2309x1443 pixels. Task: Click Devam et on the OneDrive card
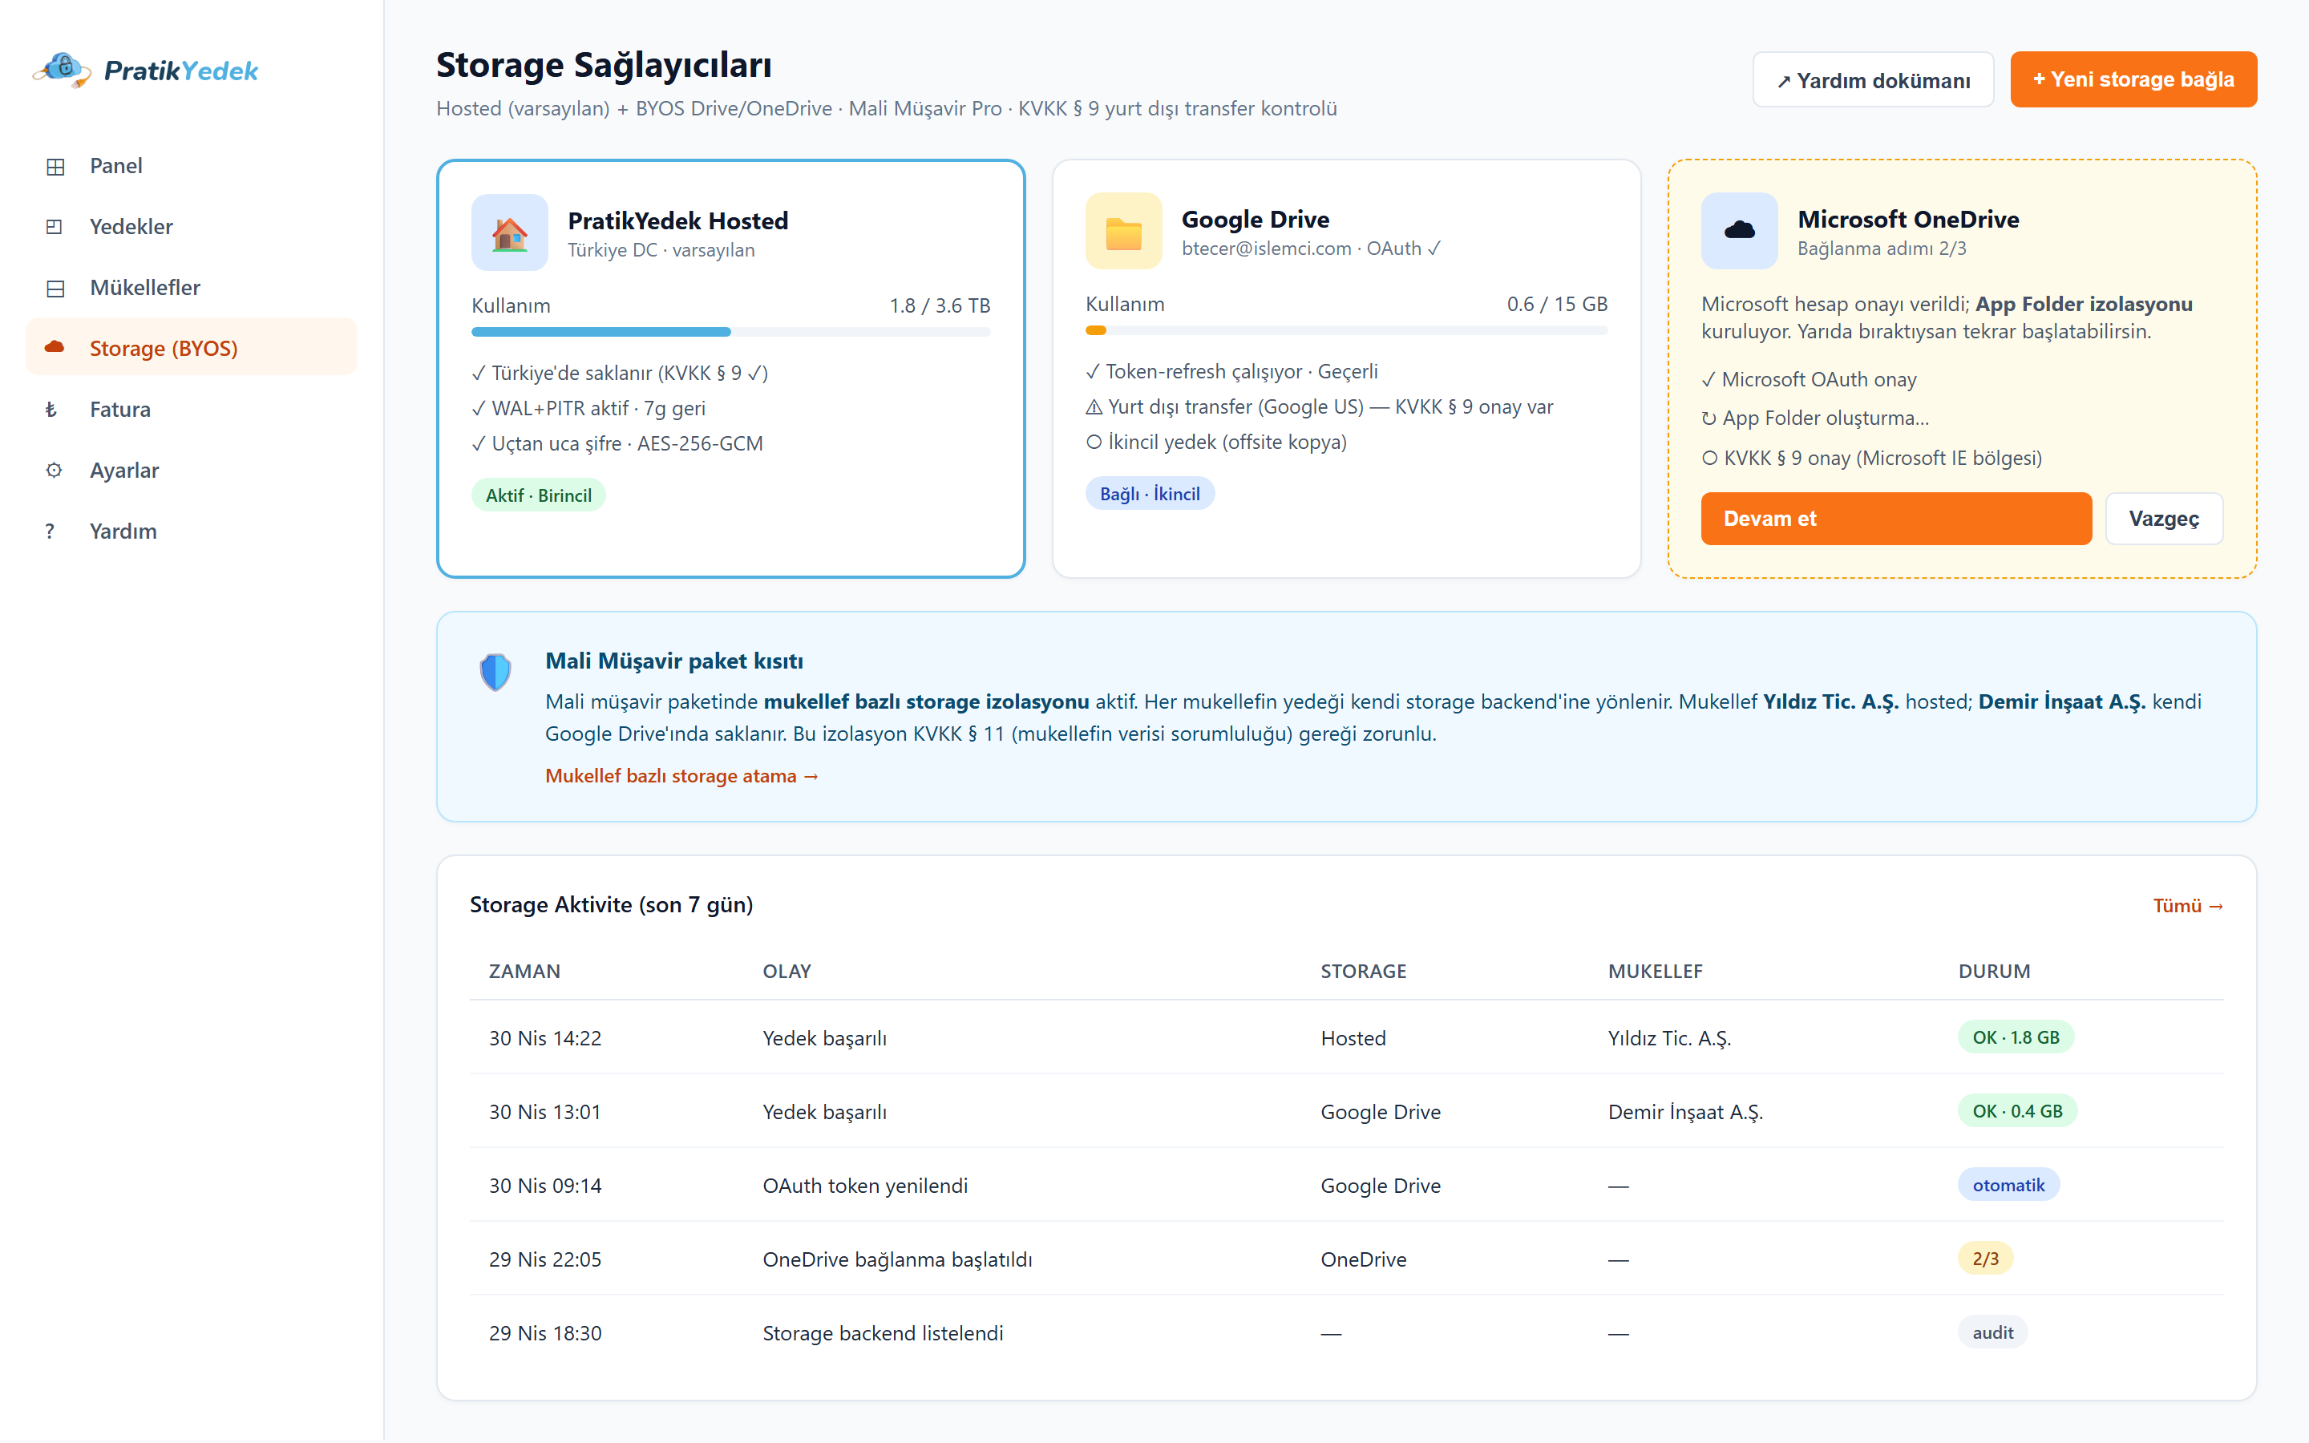coord(1896,519)
